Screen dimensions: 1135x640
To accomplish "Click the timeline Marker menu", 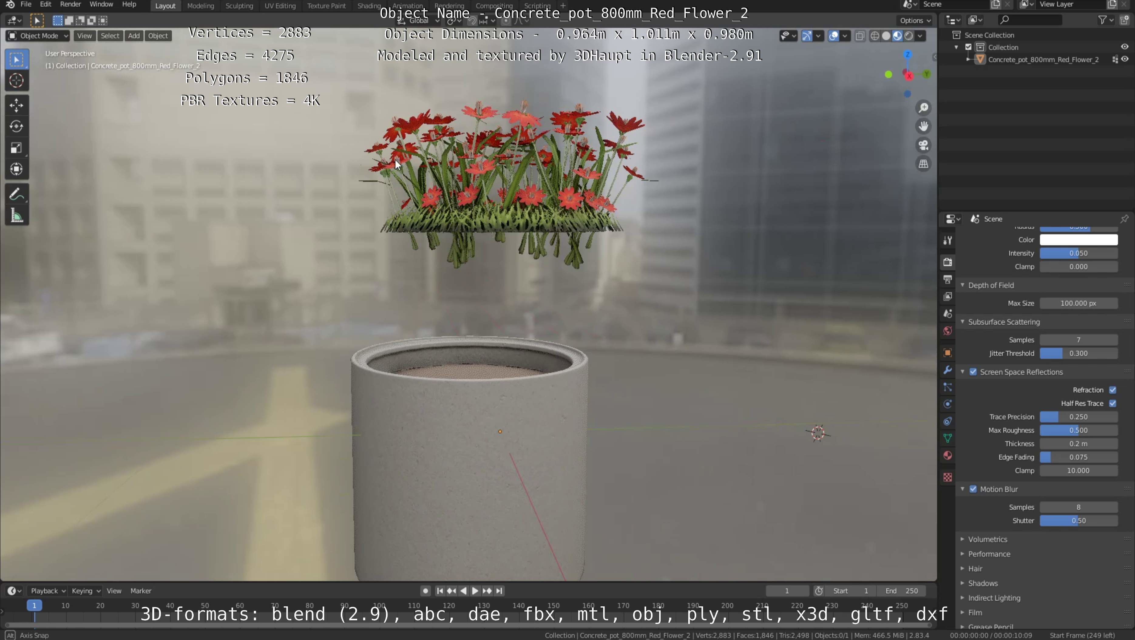I will [141, 591].
